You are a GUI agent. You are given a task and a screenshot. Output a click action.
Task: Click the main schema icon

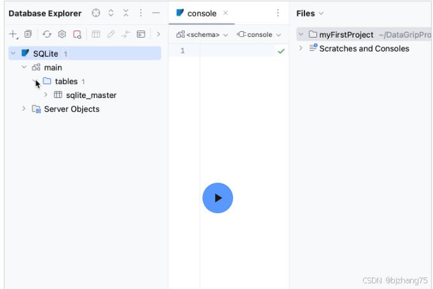pyautogui.click(x=36, y=67)
